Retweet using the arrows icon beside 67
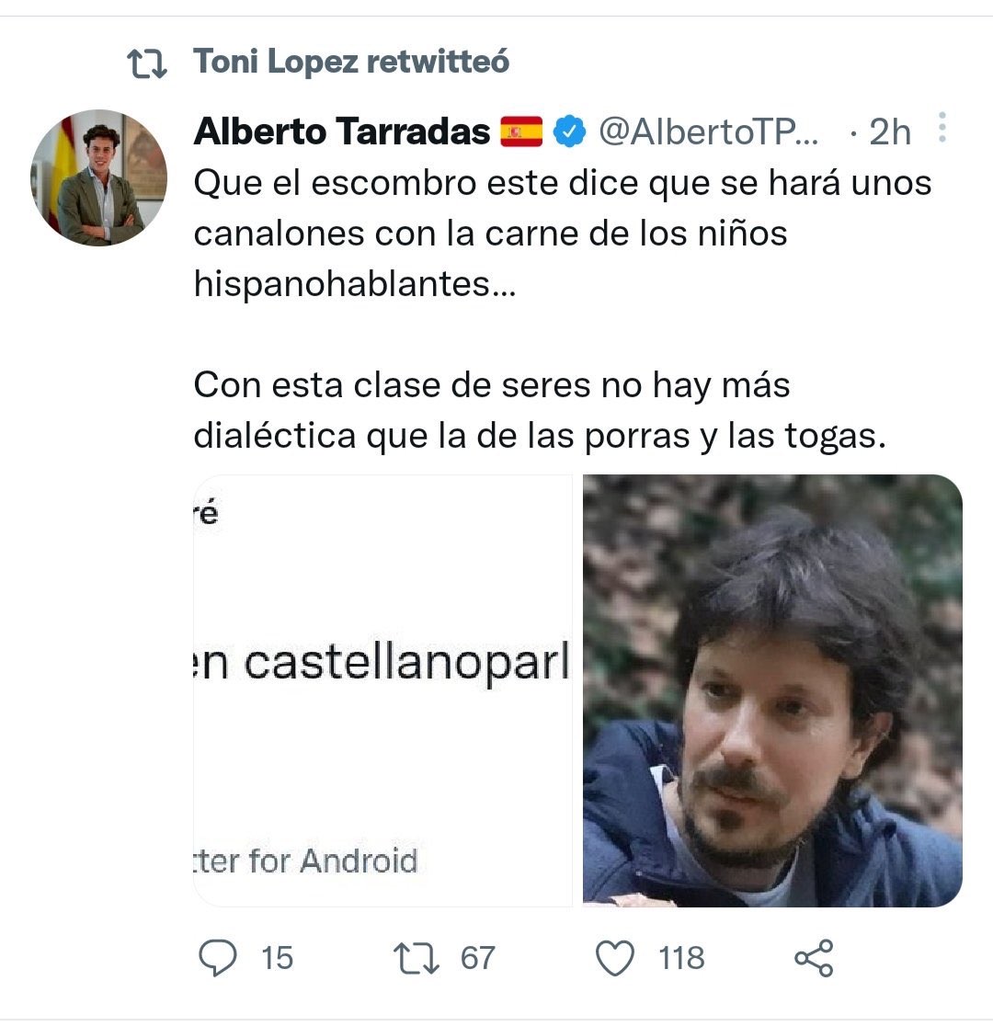Image resolution: width=993 pixels, height=1026 pixels. [417, 958]
